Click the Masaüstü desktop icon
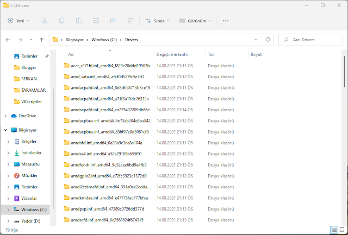 click(17, 164)
